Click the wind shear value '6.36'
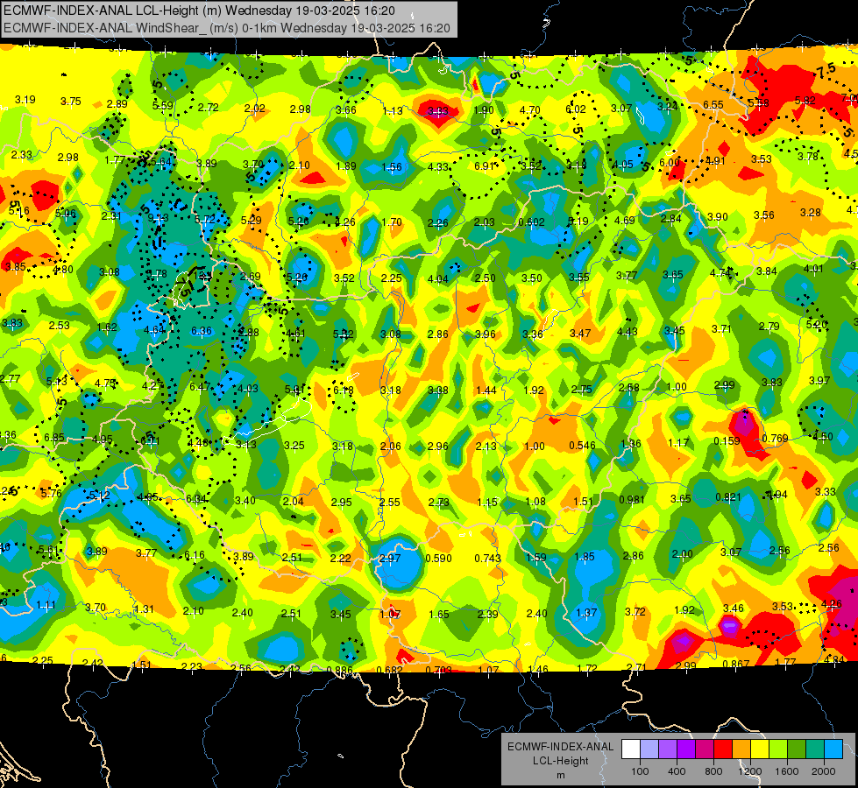 202,331
